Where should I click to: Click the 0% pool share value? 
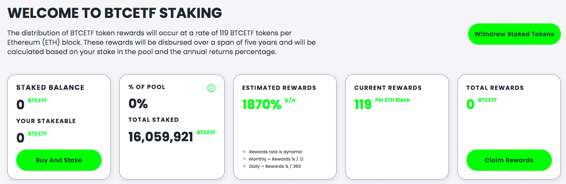138,103
